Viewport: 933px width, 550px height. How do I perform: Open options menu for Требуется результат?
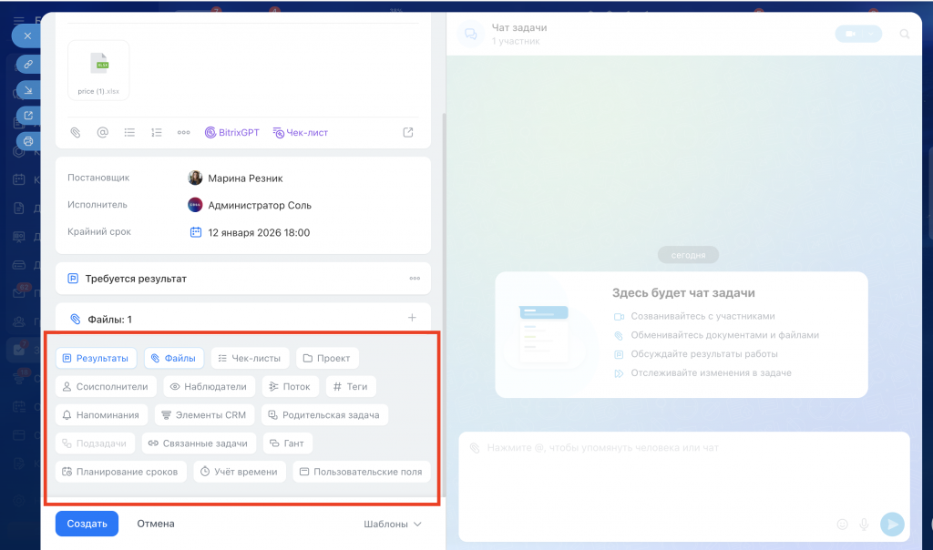tap(415, 279)
